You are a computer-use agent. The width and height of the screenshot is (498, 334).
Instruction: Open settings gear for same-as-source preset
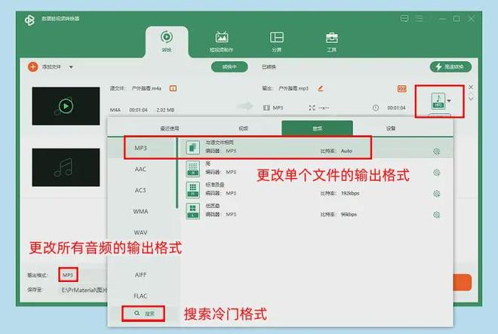point(437,152)
